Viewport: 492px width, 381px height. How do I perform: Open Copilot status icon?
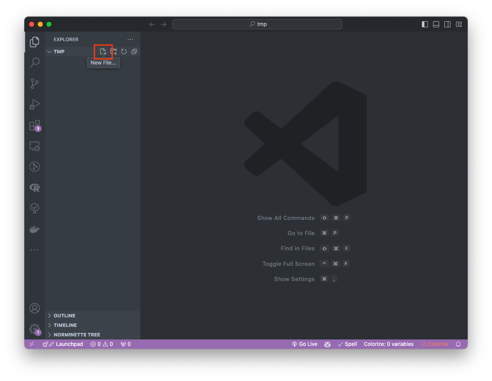327,344
